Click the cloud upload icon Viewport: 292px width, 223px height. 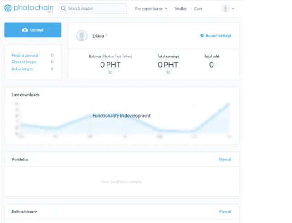(x=25, y=30)
